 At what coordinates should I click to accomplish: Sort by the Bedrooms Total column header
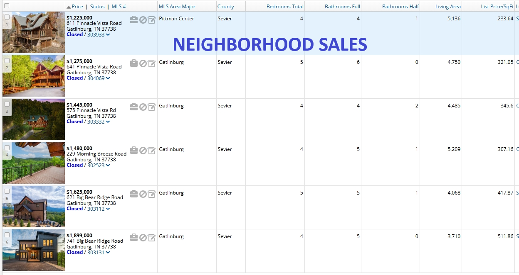[x=285, y=7]
